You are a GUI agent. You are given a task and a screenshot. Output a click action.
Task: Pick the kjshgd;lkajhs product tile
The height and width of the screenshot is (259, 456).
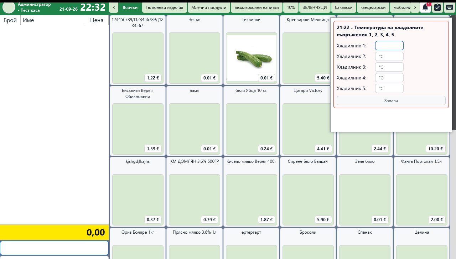point(138,192)
